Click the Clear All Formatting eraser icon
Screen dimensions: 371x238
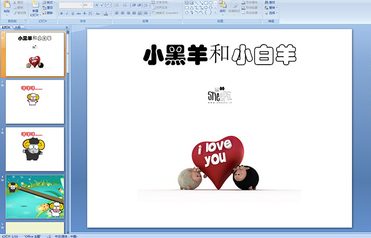[x=108, y=5]
